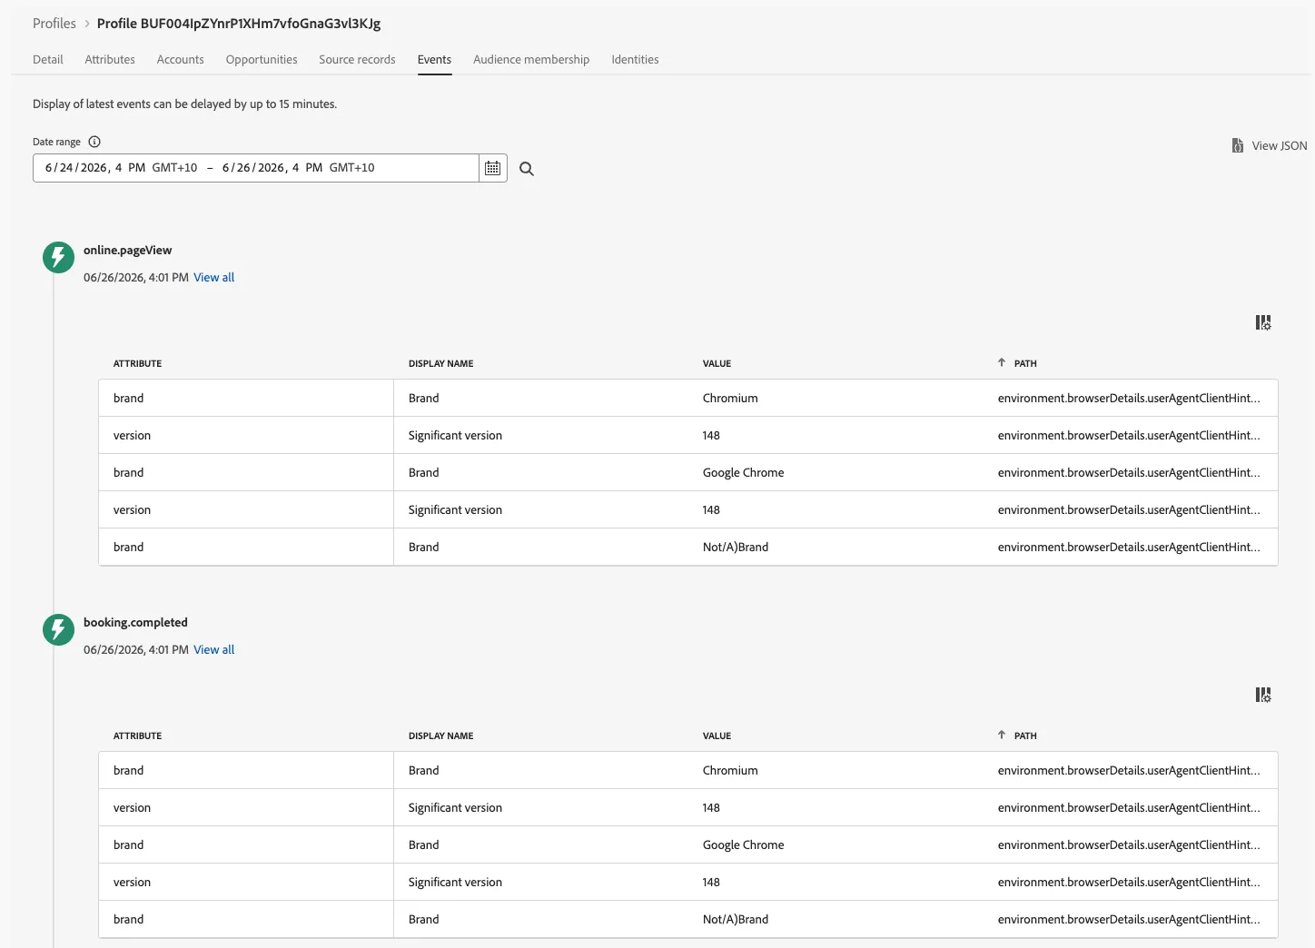Select Not/A)Brand value in booking.completed table
The image size is (1315, 948).
(x=736, y=919)
